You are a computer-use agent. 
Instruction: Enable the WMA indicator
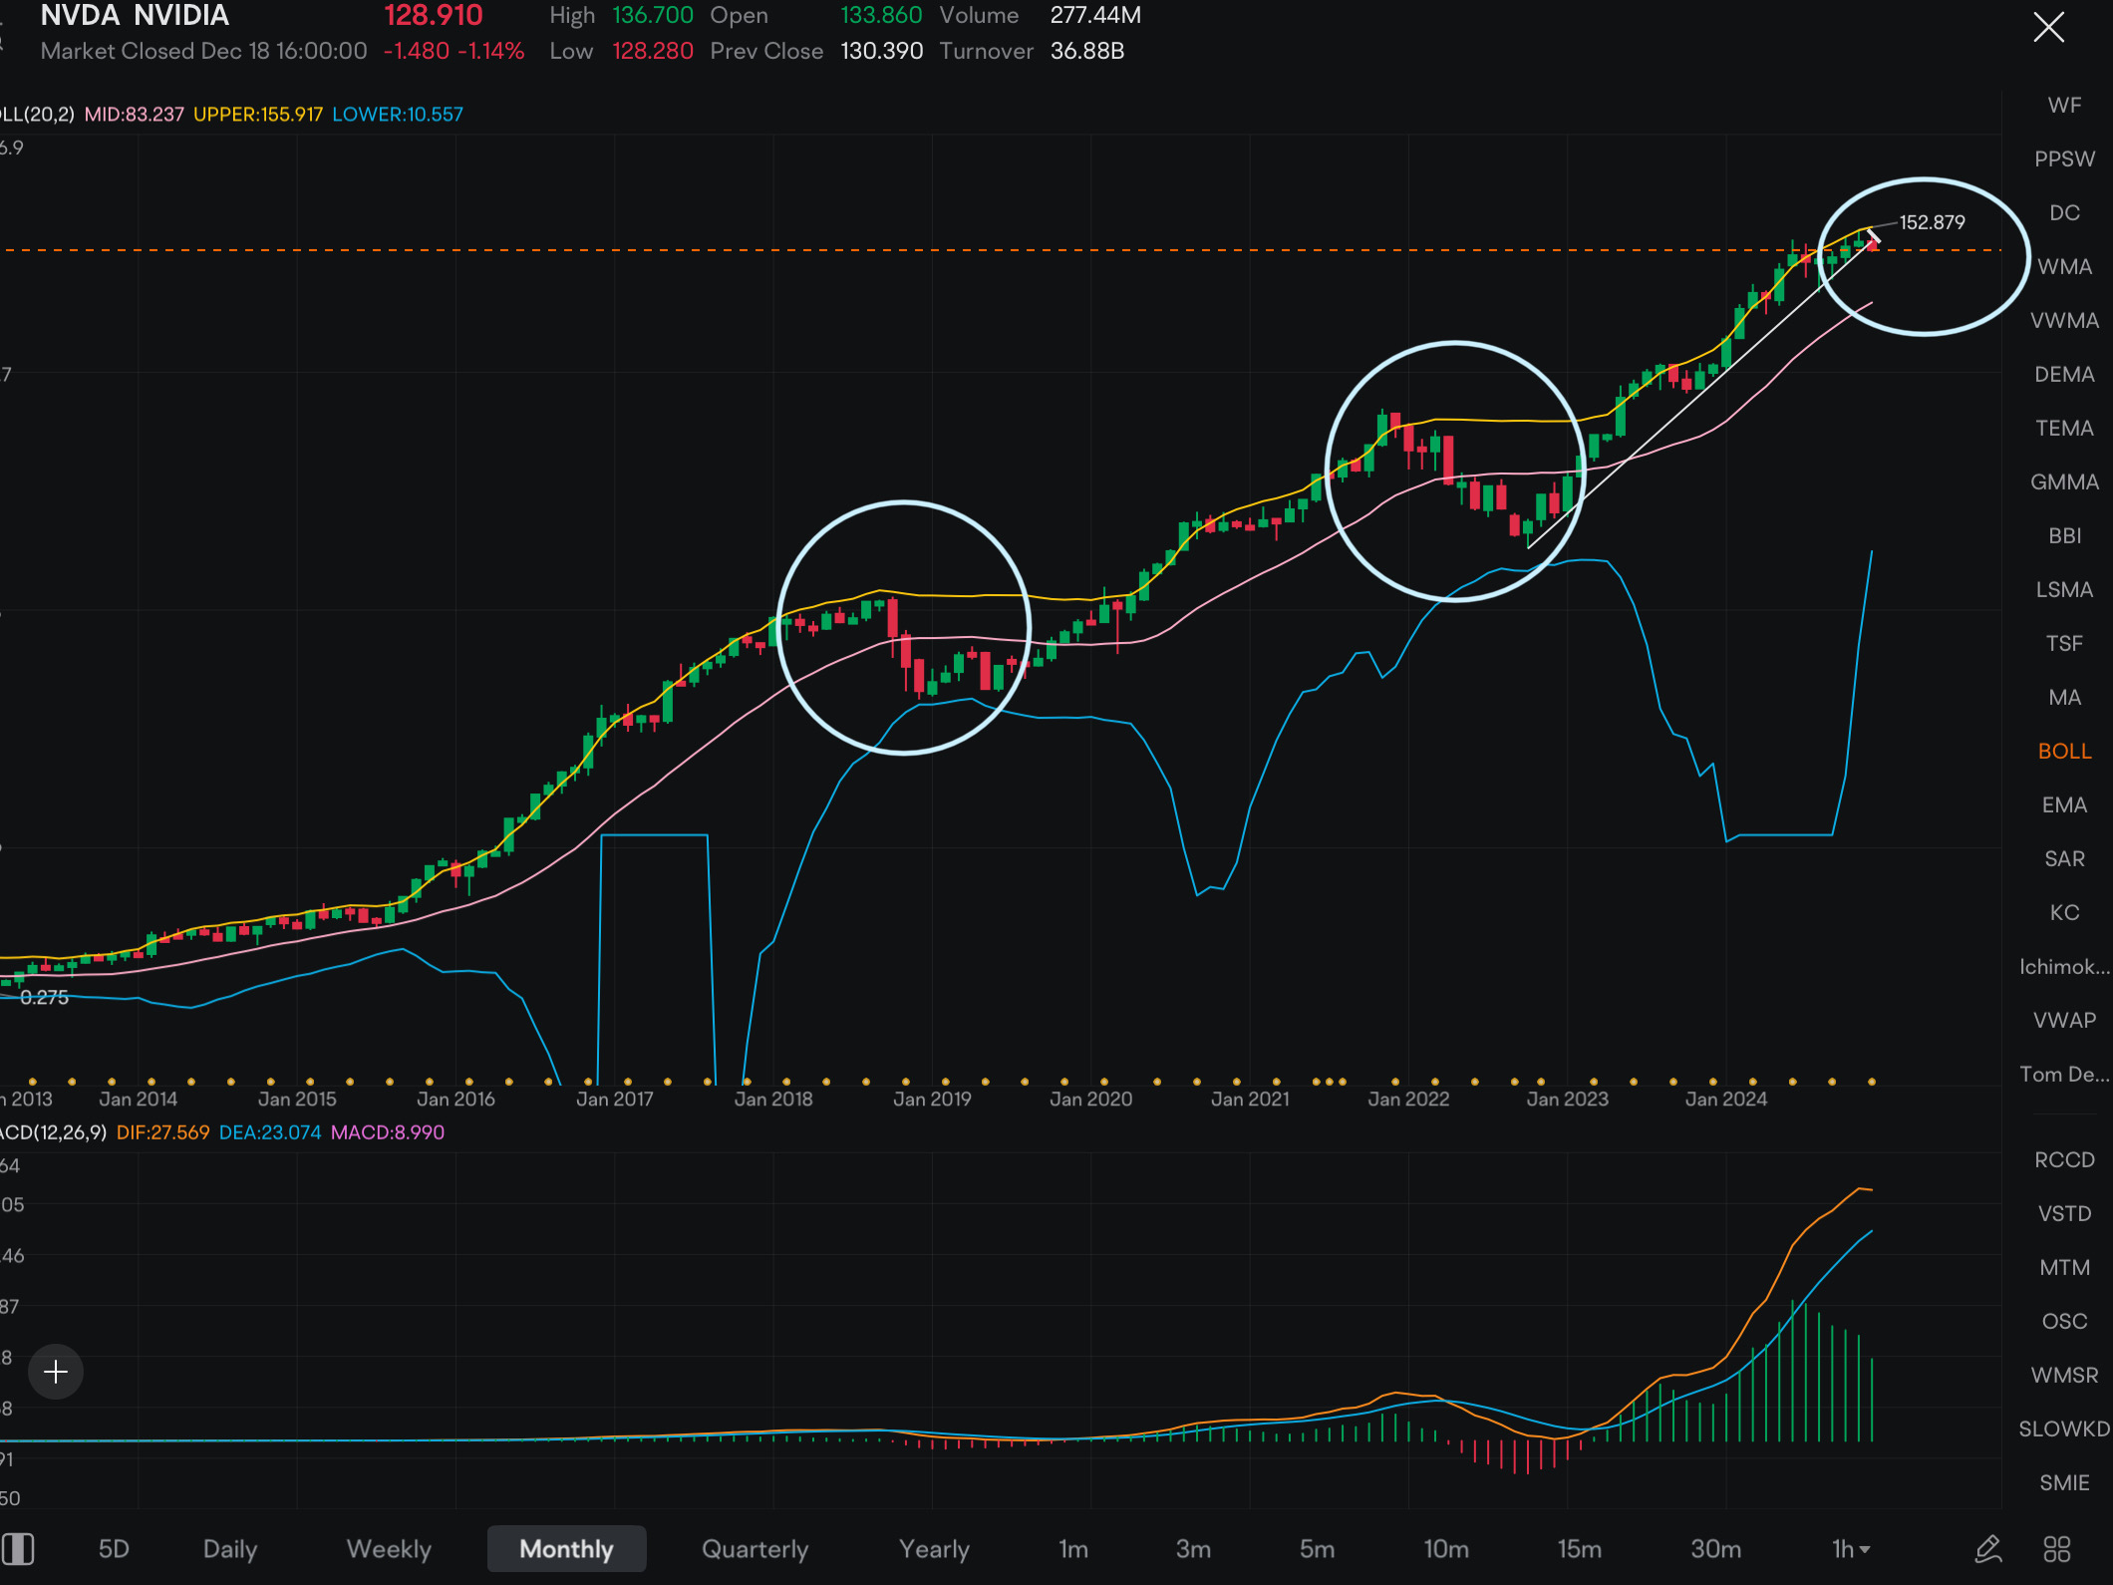[2064, 266]
